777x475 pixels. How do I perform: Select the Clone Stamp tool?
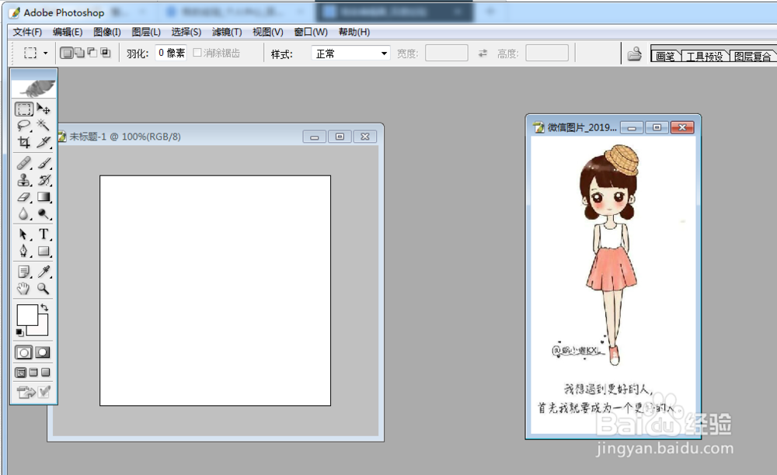24,180
